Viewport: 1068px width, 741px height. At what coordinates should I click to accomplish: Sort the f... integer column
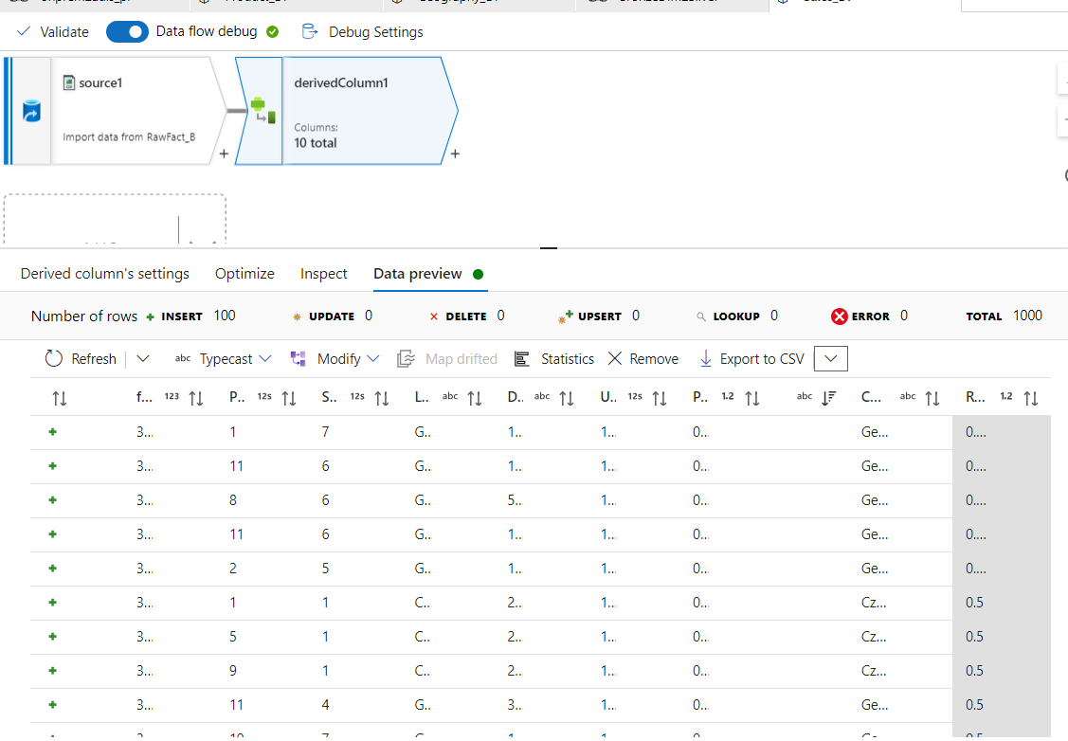pos(196,398)
